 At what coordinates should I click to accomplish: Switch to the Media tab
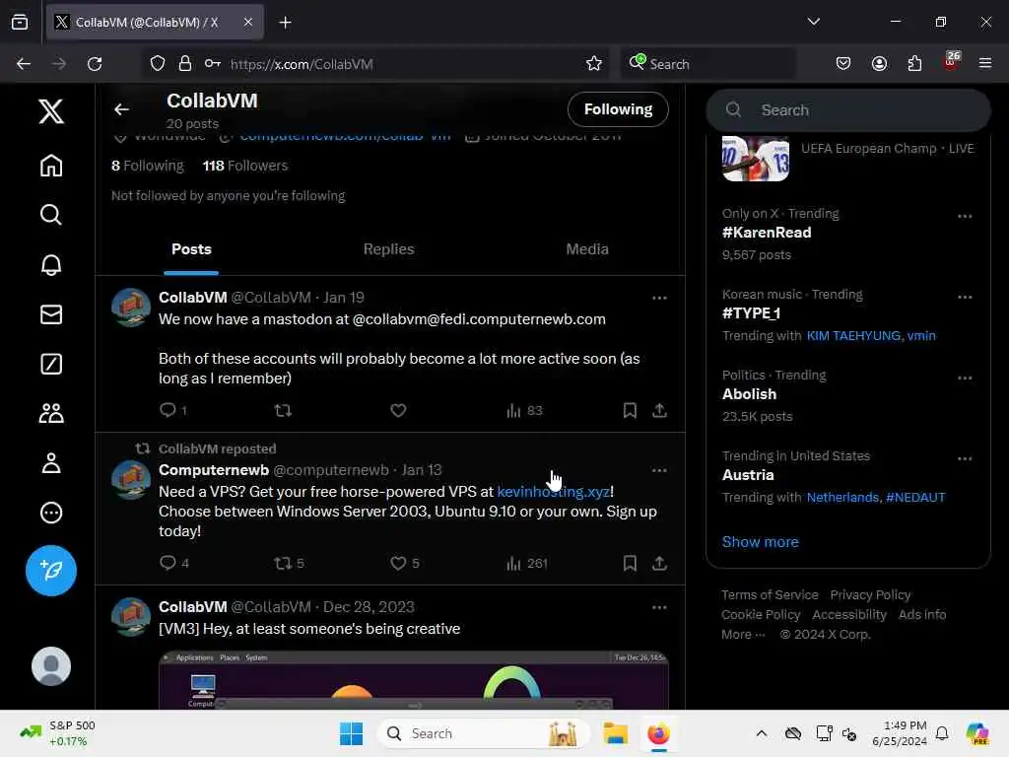pyautogui.click(x=587, y=249)
